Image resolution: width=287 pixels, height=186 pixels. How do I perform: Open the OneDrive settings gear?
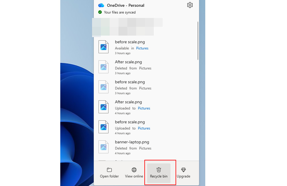pyautogui.click(x=190, y=5)
